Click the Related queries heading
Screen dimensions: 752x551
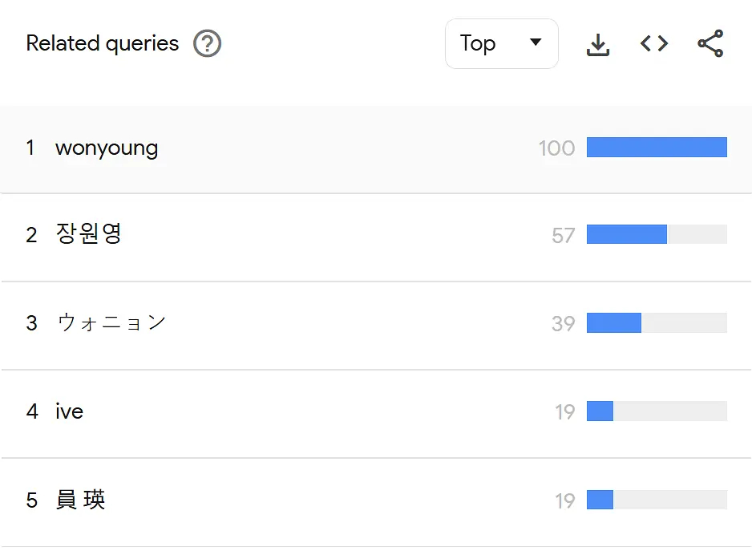(102, 43)
